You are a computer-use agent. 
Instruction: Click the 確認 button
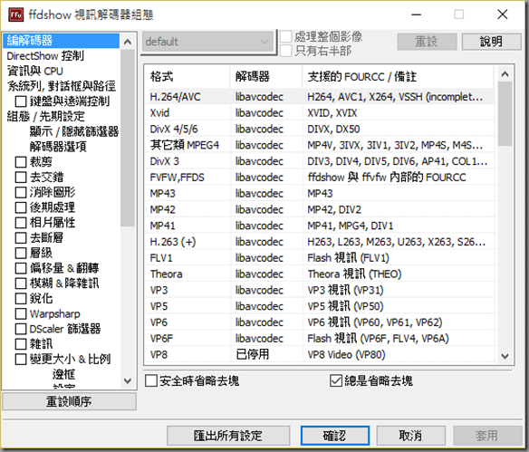(x=334, y=436)
